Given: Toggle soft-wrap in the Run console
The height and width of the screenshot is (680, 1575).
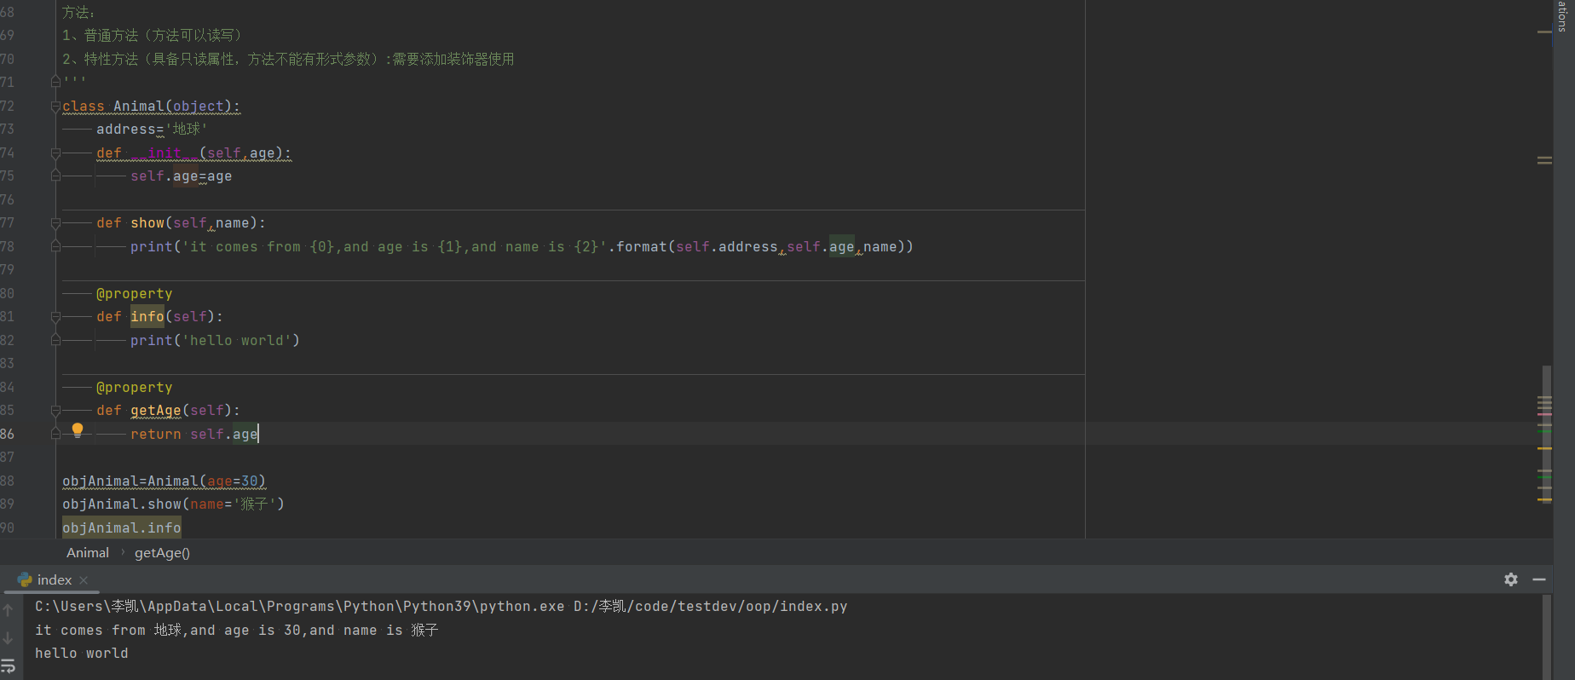Looking at the screenshot, I should point(9,665).
